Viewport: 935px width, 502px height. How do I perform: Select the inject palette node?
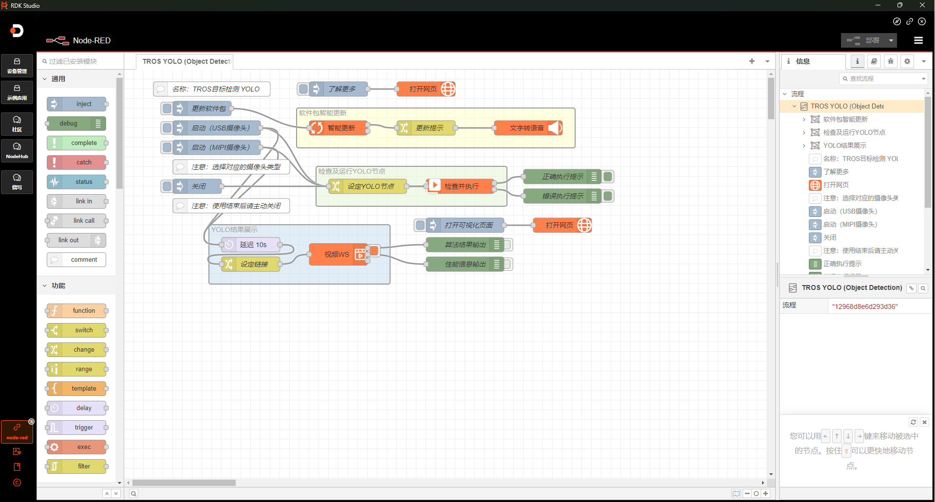click(x=76, y=104)
